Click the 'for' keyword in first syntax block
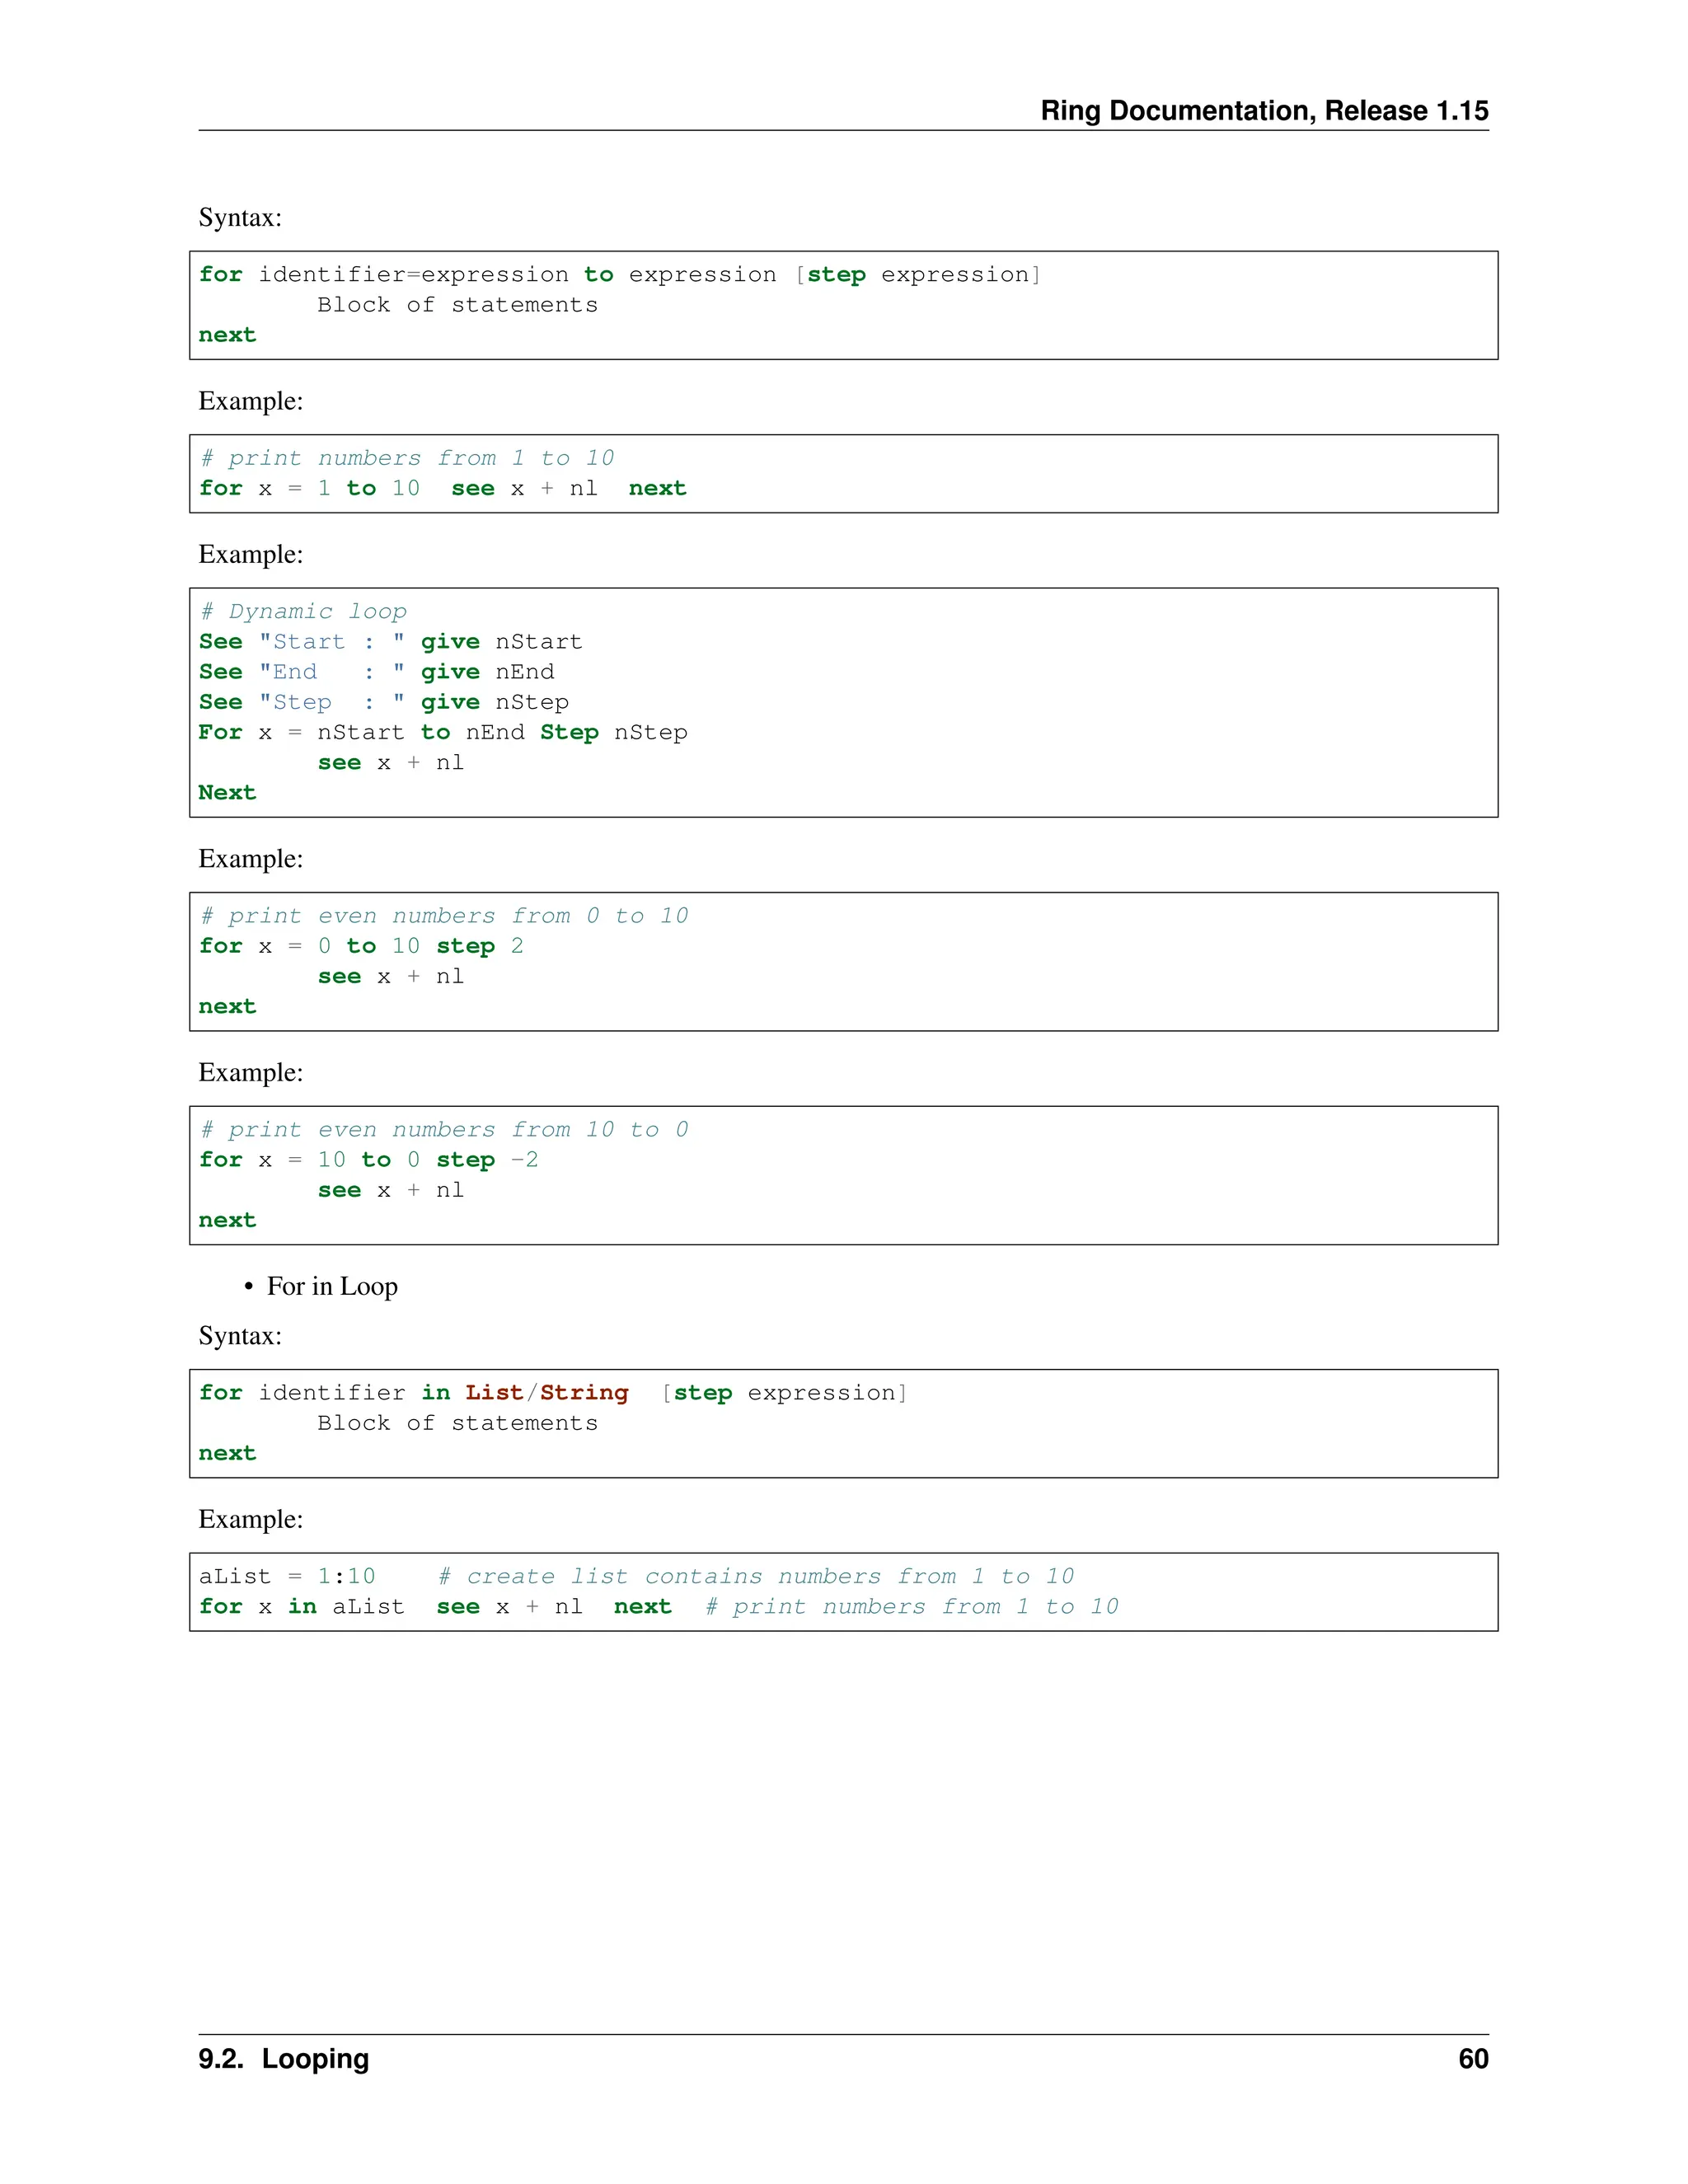Viewport: 1688px width, 2184px height. point(220,274)
